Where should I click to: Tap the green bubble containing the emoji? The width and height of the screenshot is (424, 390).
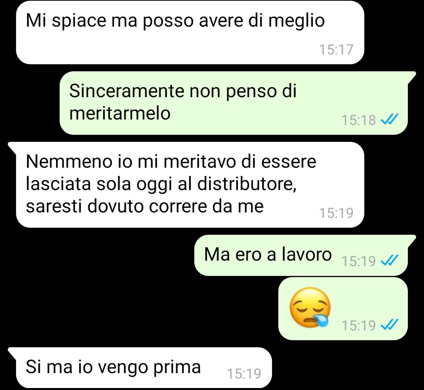pyautogui.click(x=343, y=309)
